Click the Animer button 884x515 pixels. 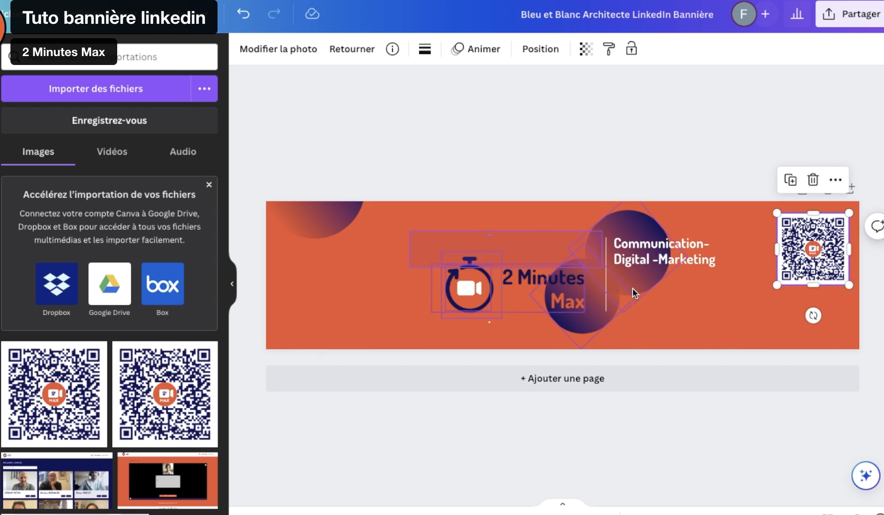(x=476, y=49)
